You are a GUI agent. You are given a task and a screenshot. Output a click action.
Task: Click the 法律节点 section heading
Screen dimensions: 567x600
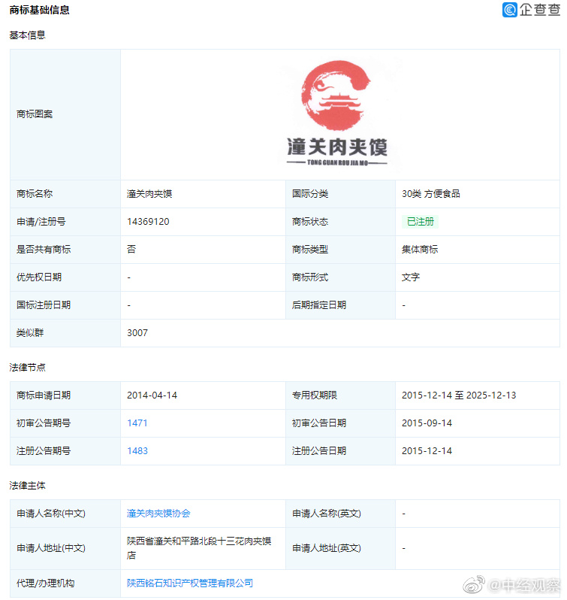point(28,368)
